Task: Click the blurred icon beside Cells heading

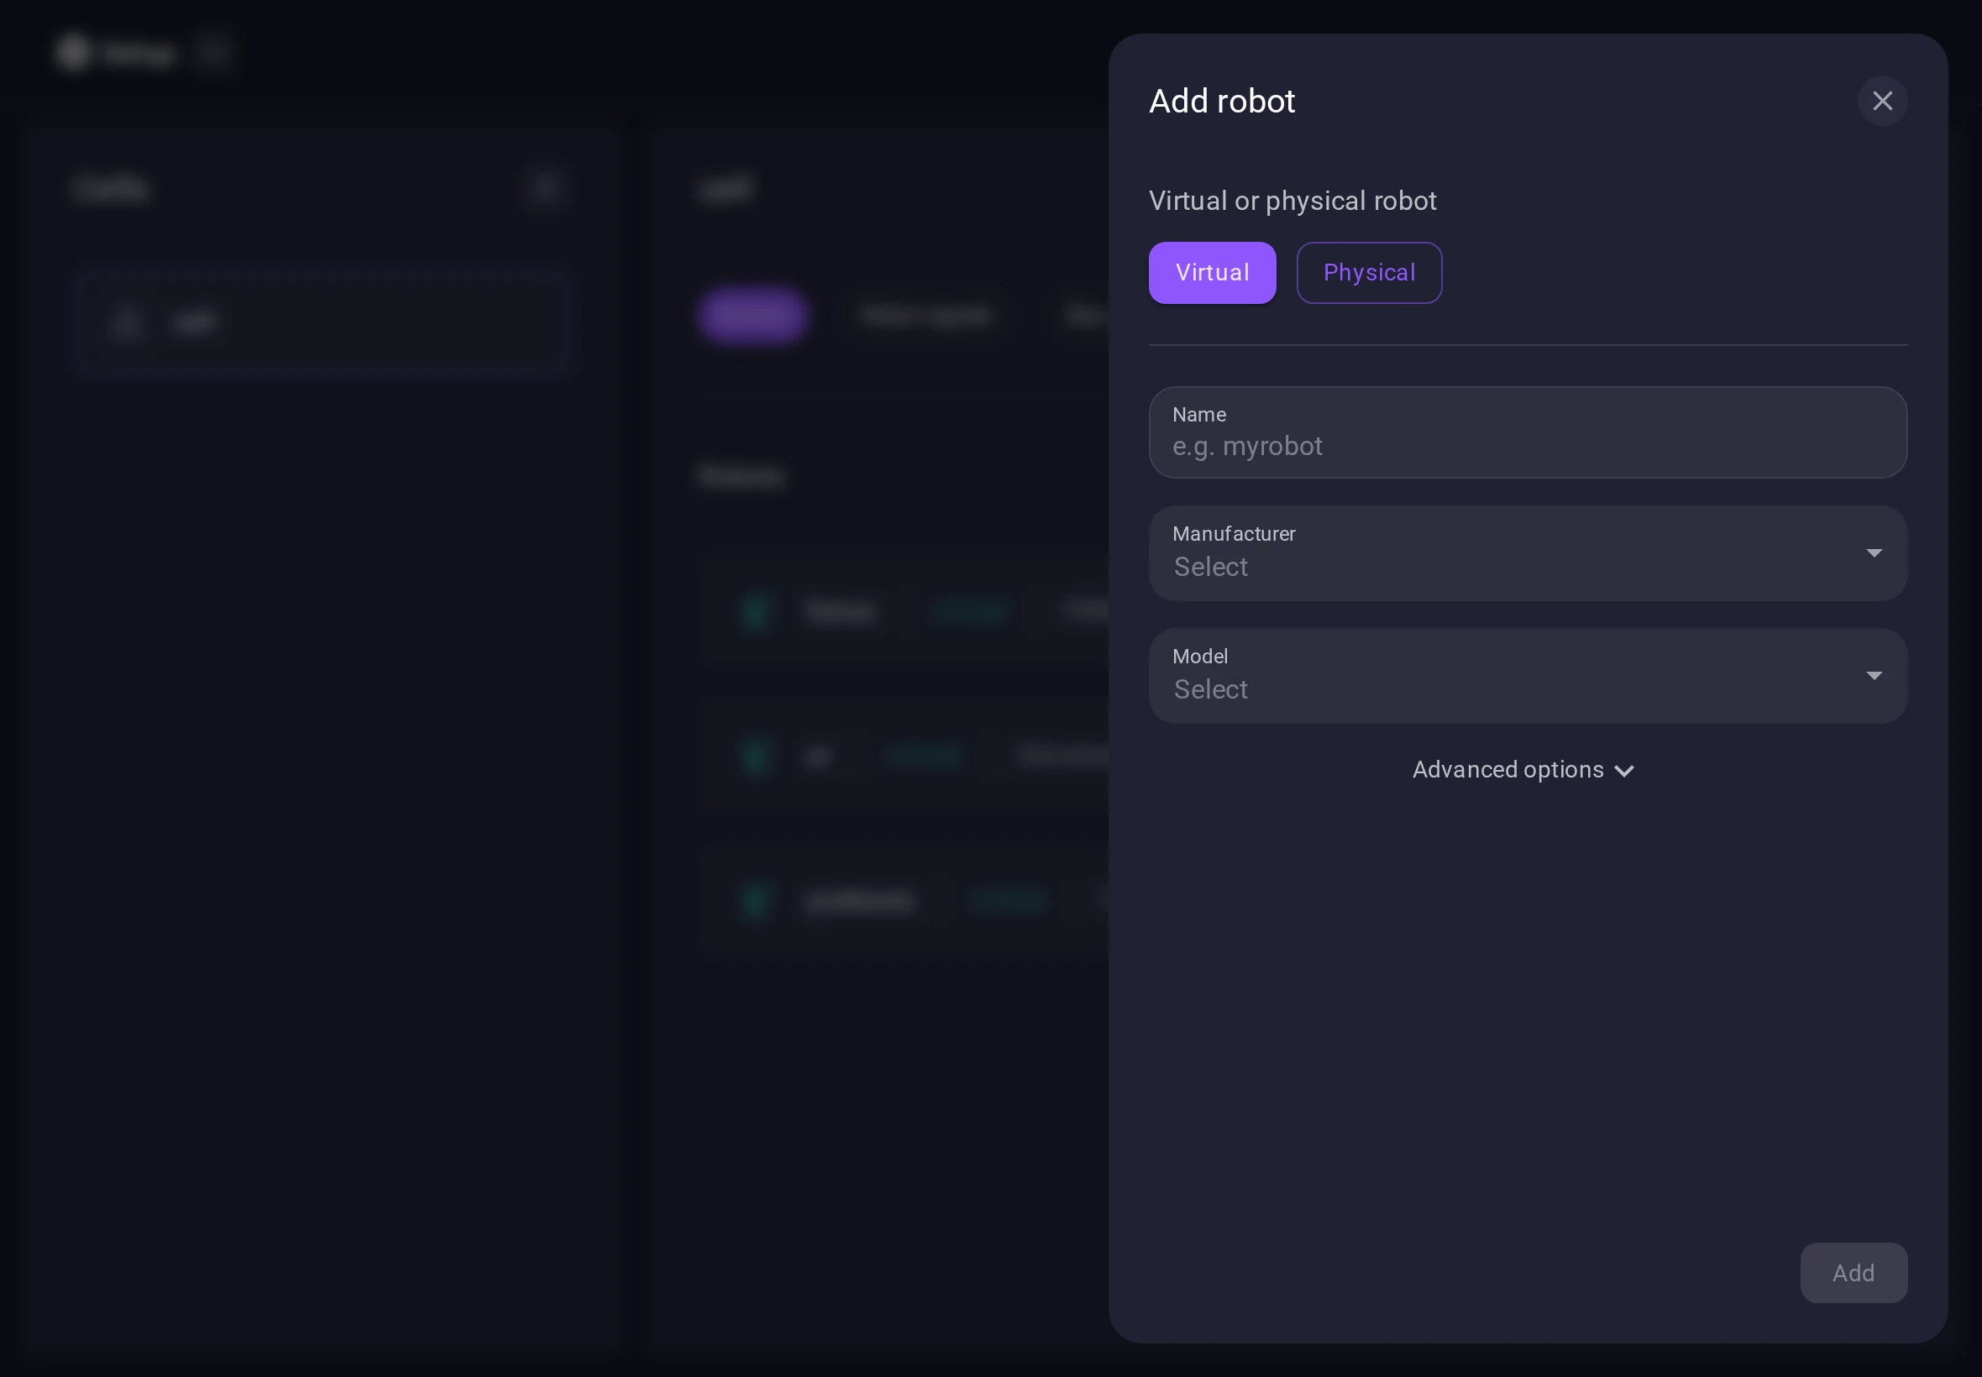Action: pyautogui.click(x=544, y=188)
